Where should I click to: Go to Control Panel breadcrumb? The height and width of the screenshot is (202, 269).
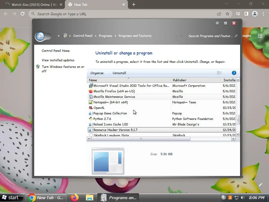(83, 36)
